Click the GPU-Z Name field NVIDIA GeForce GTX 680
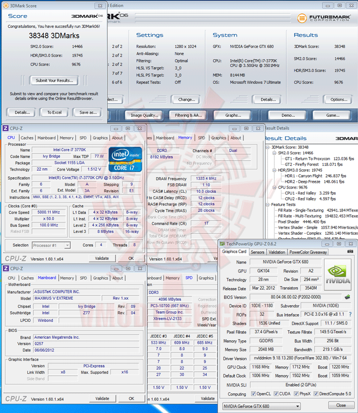The image size is (358, 413). click(285, 262)
